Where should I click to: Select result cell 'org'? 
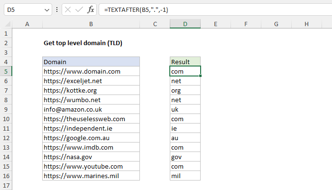click(185, 91)
